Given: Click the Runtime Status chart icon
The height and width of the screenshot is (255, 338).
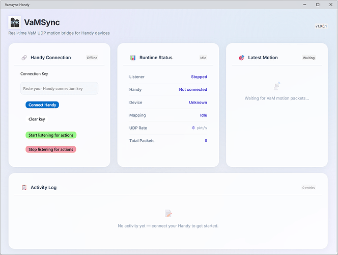Looking at the screenshot, I should coord(133,58).
